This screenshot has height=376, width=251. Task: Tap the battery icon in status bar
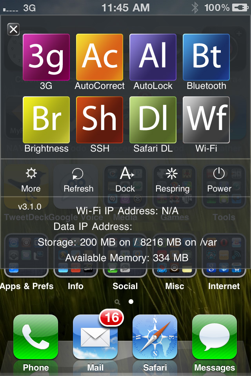[x=240, y=8]
